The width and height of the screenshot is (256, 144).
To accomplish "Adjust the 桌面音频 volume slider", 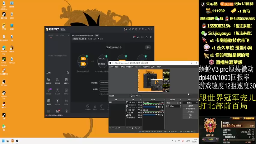I will [150, 115].
